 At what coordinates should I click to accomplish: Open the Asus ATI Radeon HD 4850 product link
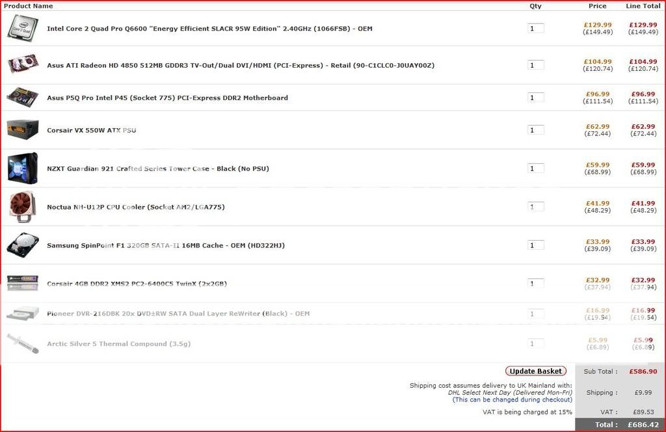pyautogui.click(x=241, y=66)
